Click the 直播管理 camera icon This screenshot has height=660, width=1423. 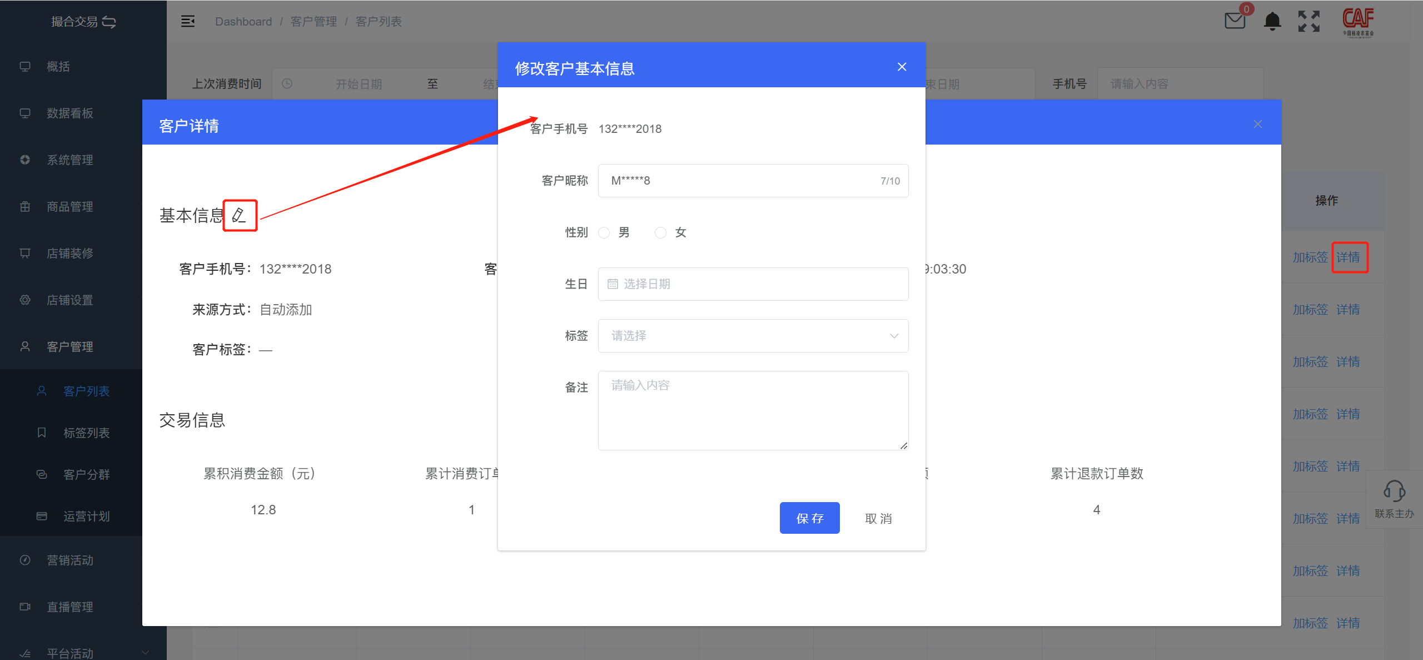point(25,607)
